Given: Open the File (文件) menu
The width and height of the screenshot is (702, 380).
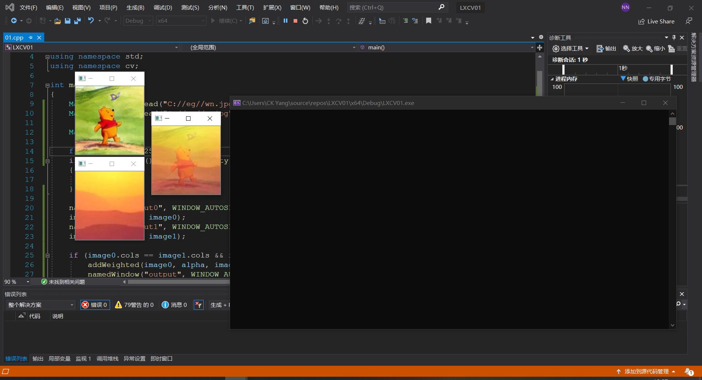Looking at the screenshot, I should point(28,7).
